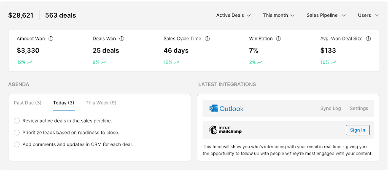Check off Add comments and updates task
The height and width of the screenshot is (171, 388).
(x=16, y=144)
